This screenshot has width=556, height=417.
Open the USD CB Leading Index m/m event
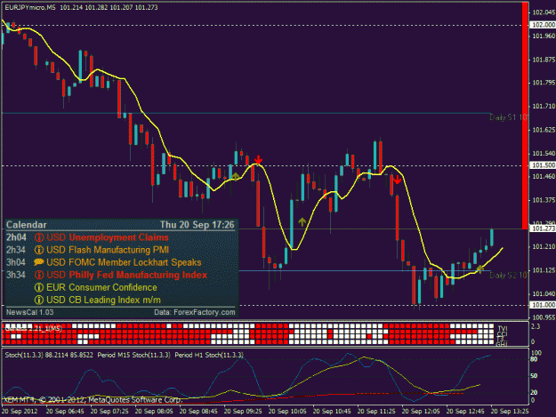point(103,301)
